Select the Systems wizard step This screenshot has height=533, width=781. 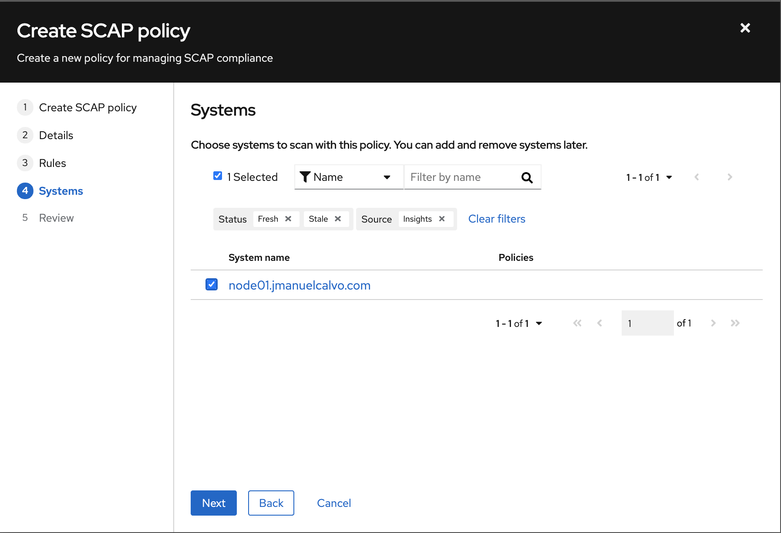click(50, 191)
